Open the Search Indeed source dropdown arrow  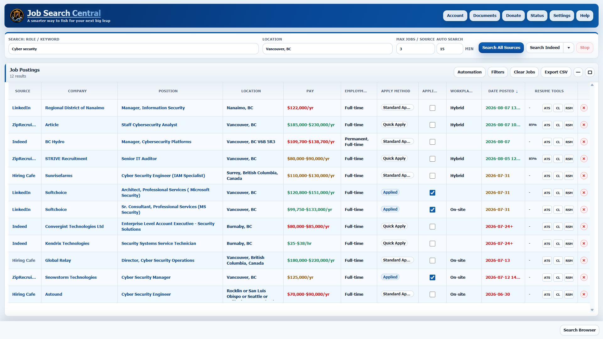coord(569,48)
